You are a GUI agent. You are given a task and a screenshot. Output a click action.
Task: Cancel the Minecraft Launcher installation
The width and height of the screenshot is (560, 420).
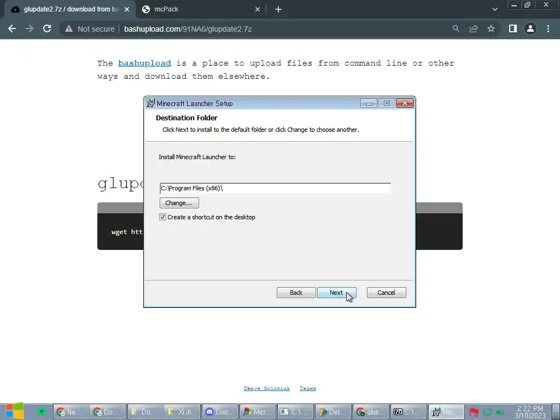click(x=387, y=293)
